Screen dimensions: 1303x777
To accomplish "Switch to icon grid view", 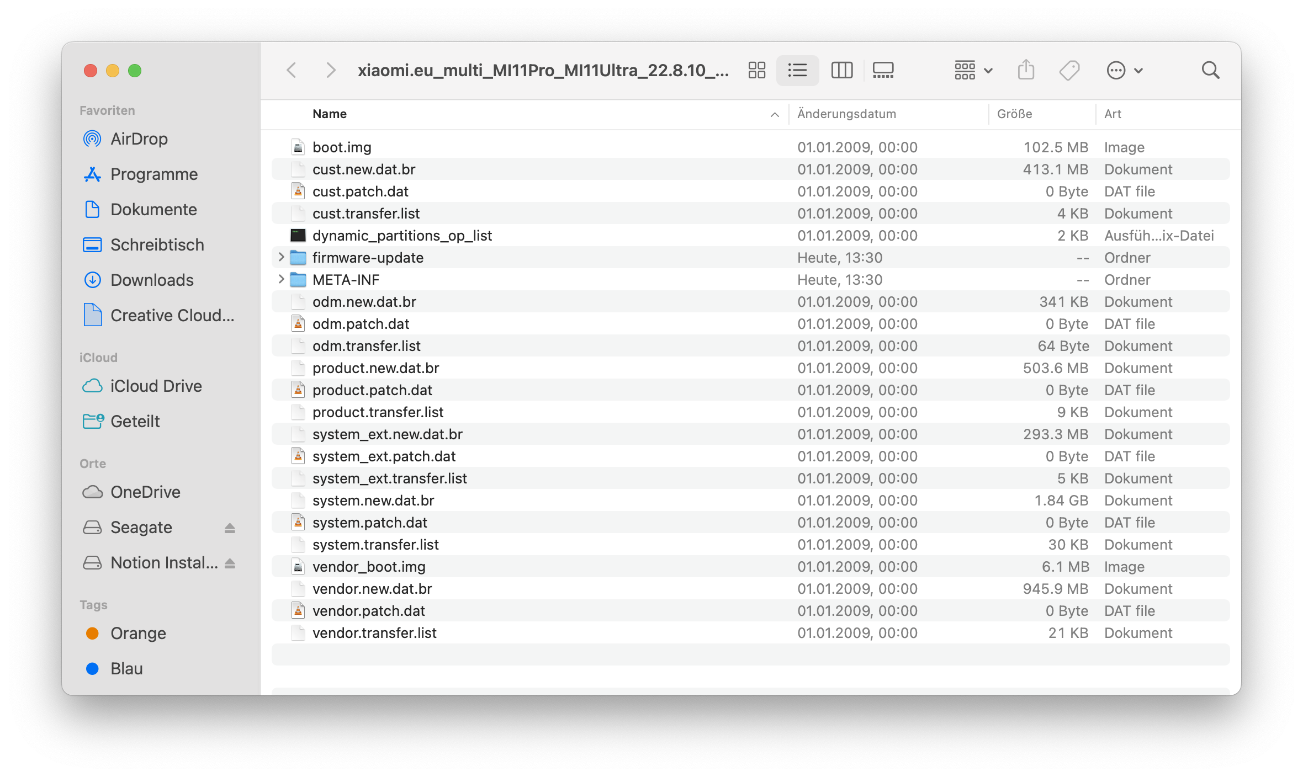I will click(x=756, y=70).
